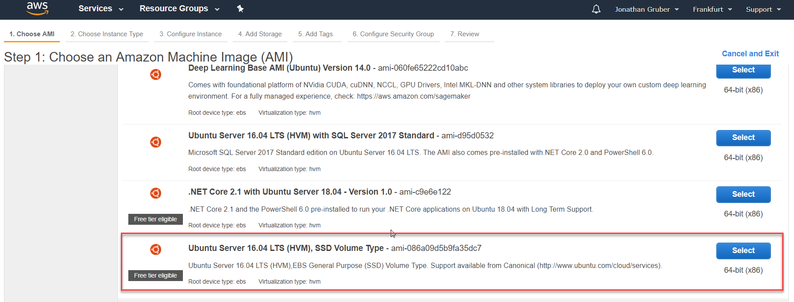The width and height of the screenshot is (794, 302).
Task: Click 64-bit (x86) label for SQL Server AMI
Action: click(x=743, y=158)
